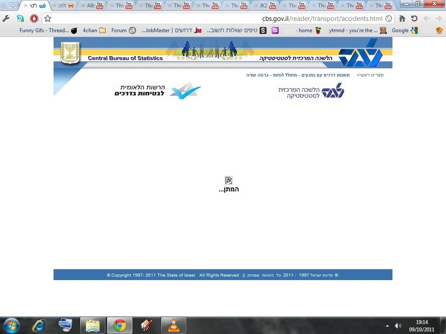Switch to the 'Alb' YouTube tab
The image size is (446, 334).
point(92,5)
